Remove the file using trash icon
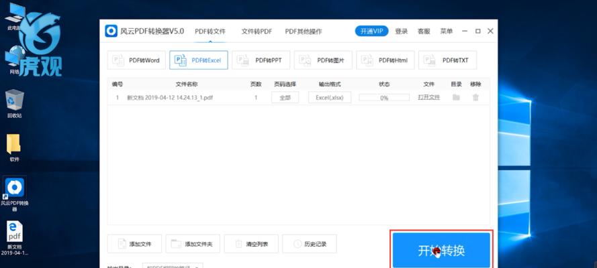The width and height of the screenshot is (597, 268). 475,98
